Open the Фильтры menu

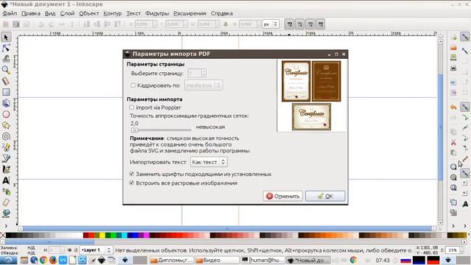tap(157, 13)
